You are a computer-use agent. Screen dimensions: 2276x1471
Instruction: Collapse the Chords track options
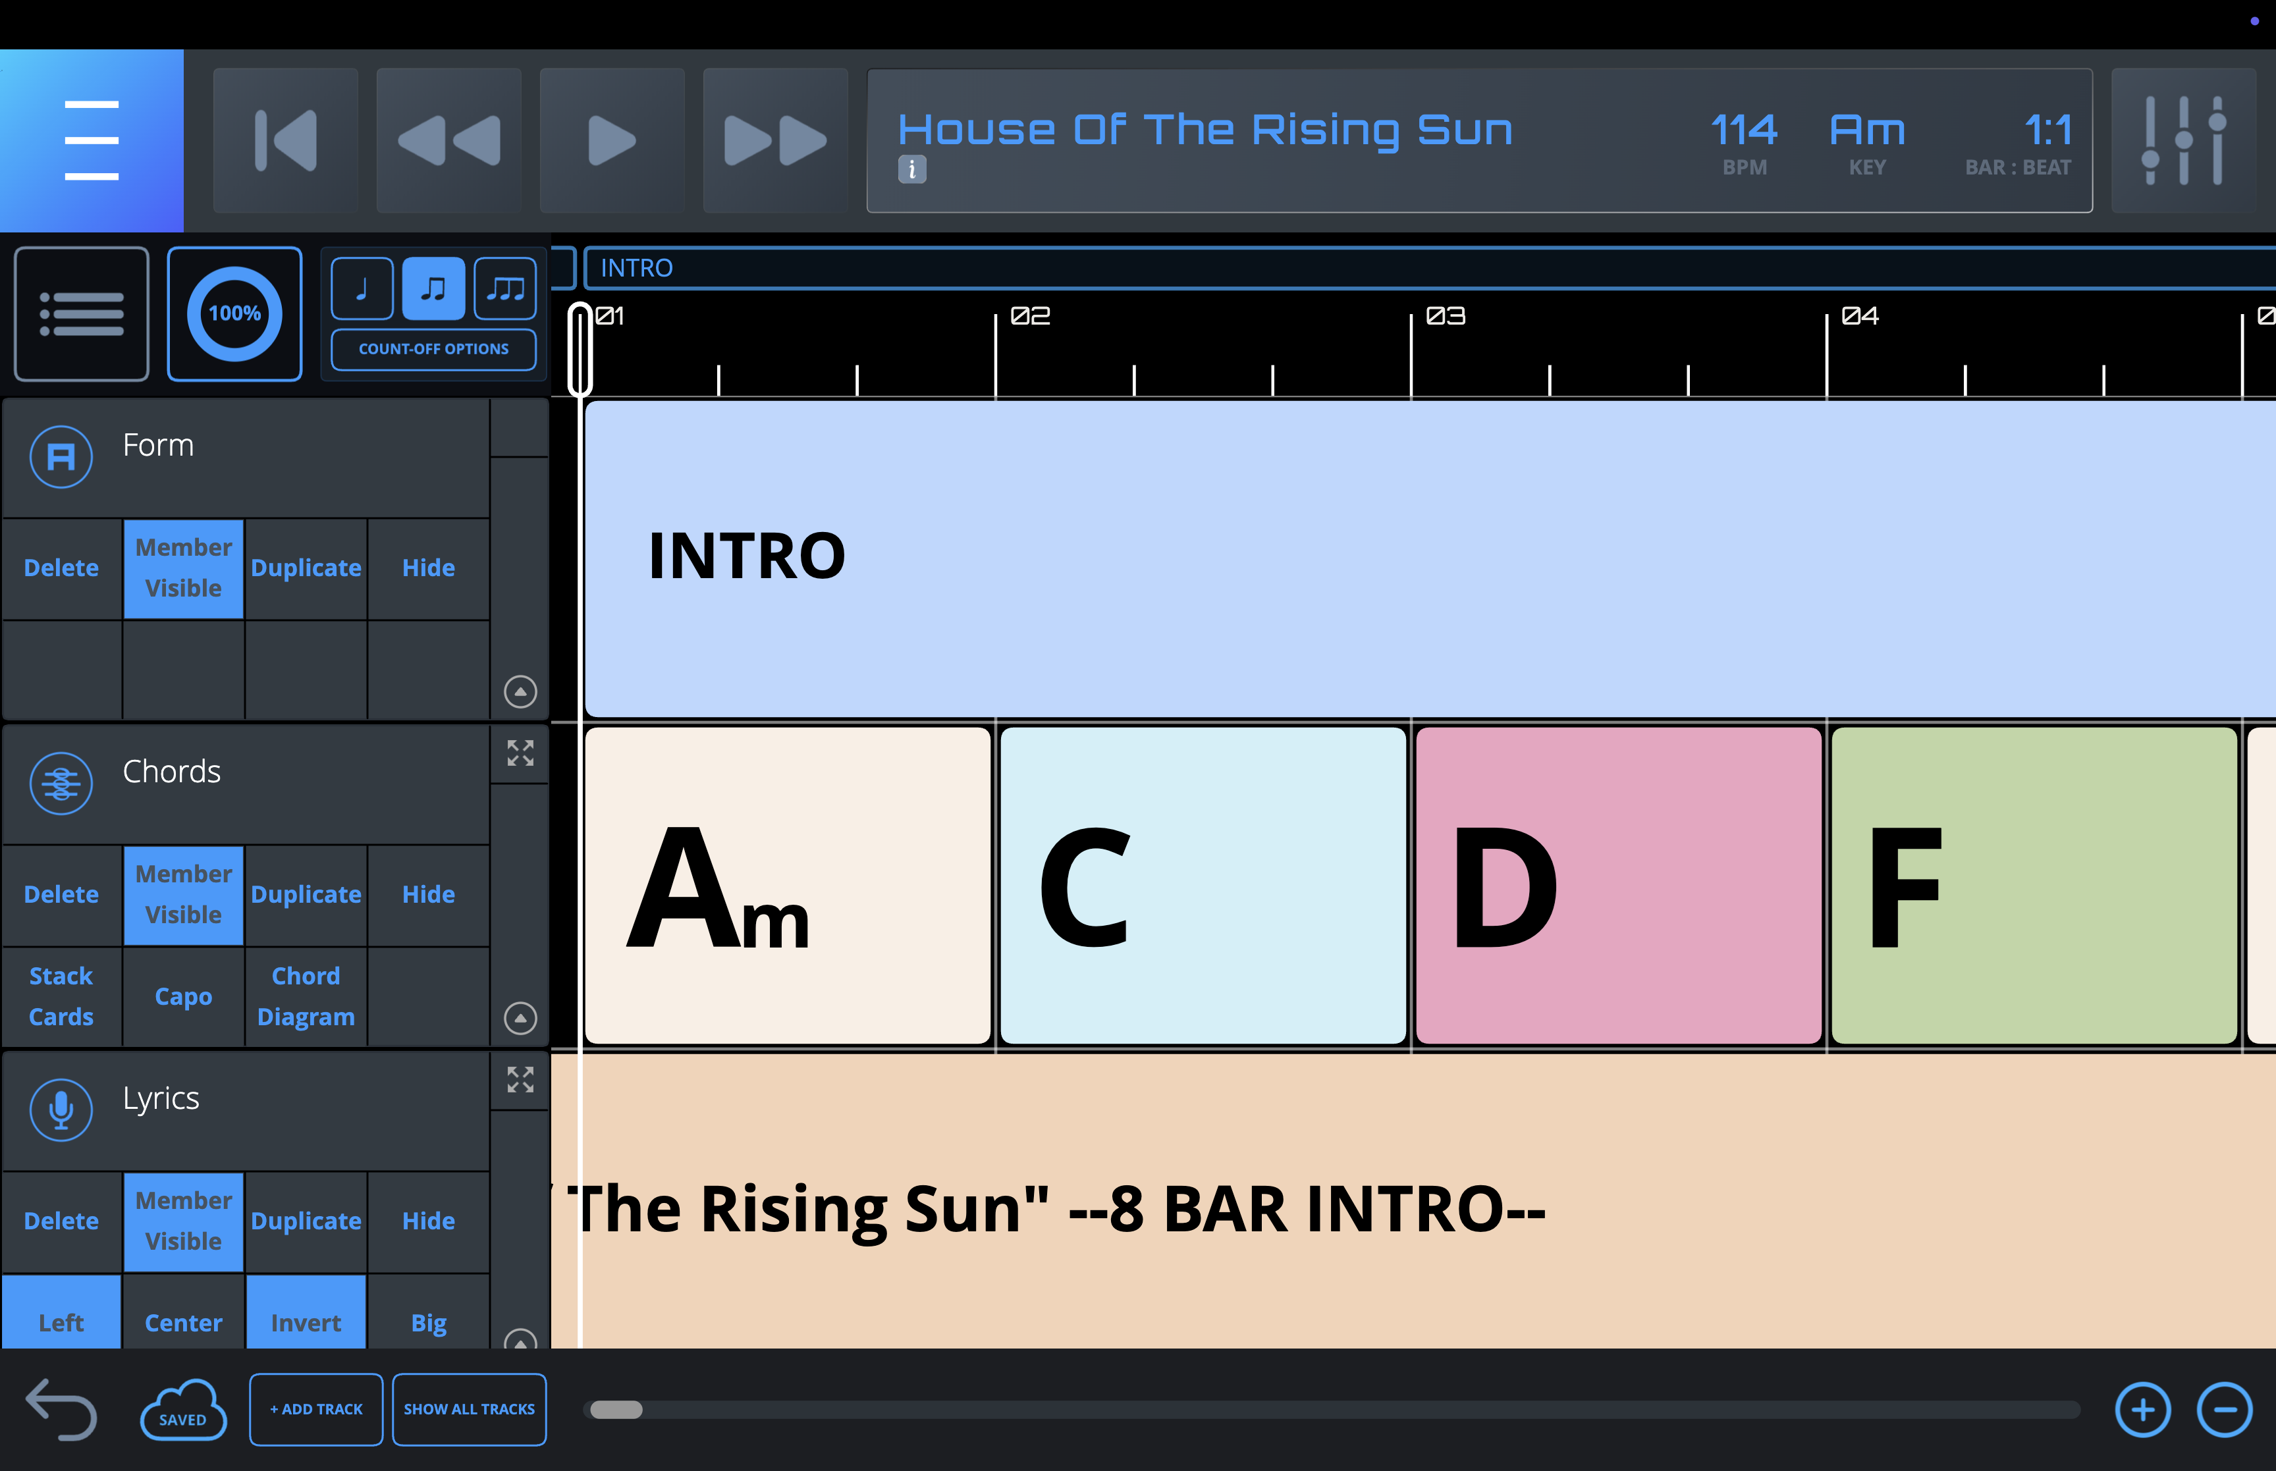pyautogui.click(x=520, y=1018)
